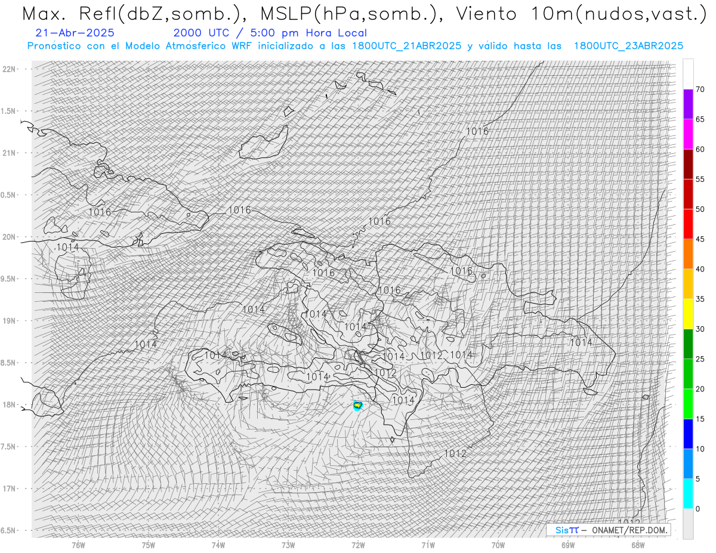Select the orange 40–45 dBZ legend color

coord(688,254)
